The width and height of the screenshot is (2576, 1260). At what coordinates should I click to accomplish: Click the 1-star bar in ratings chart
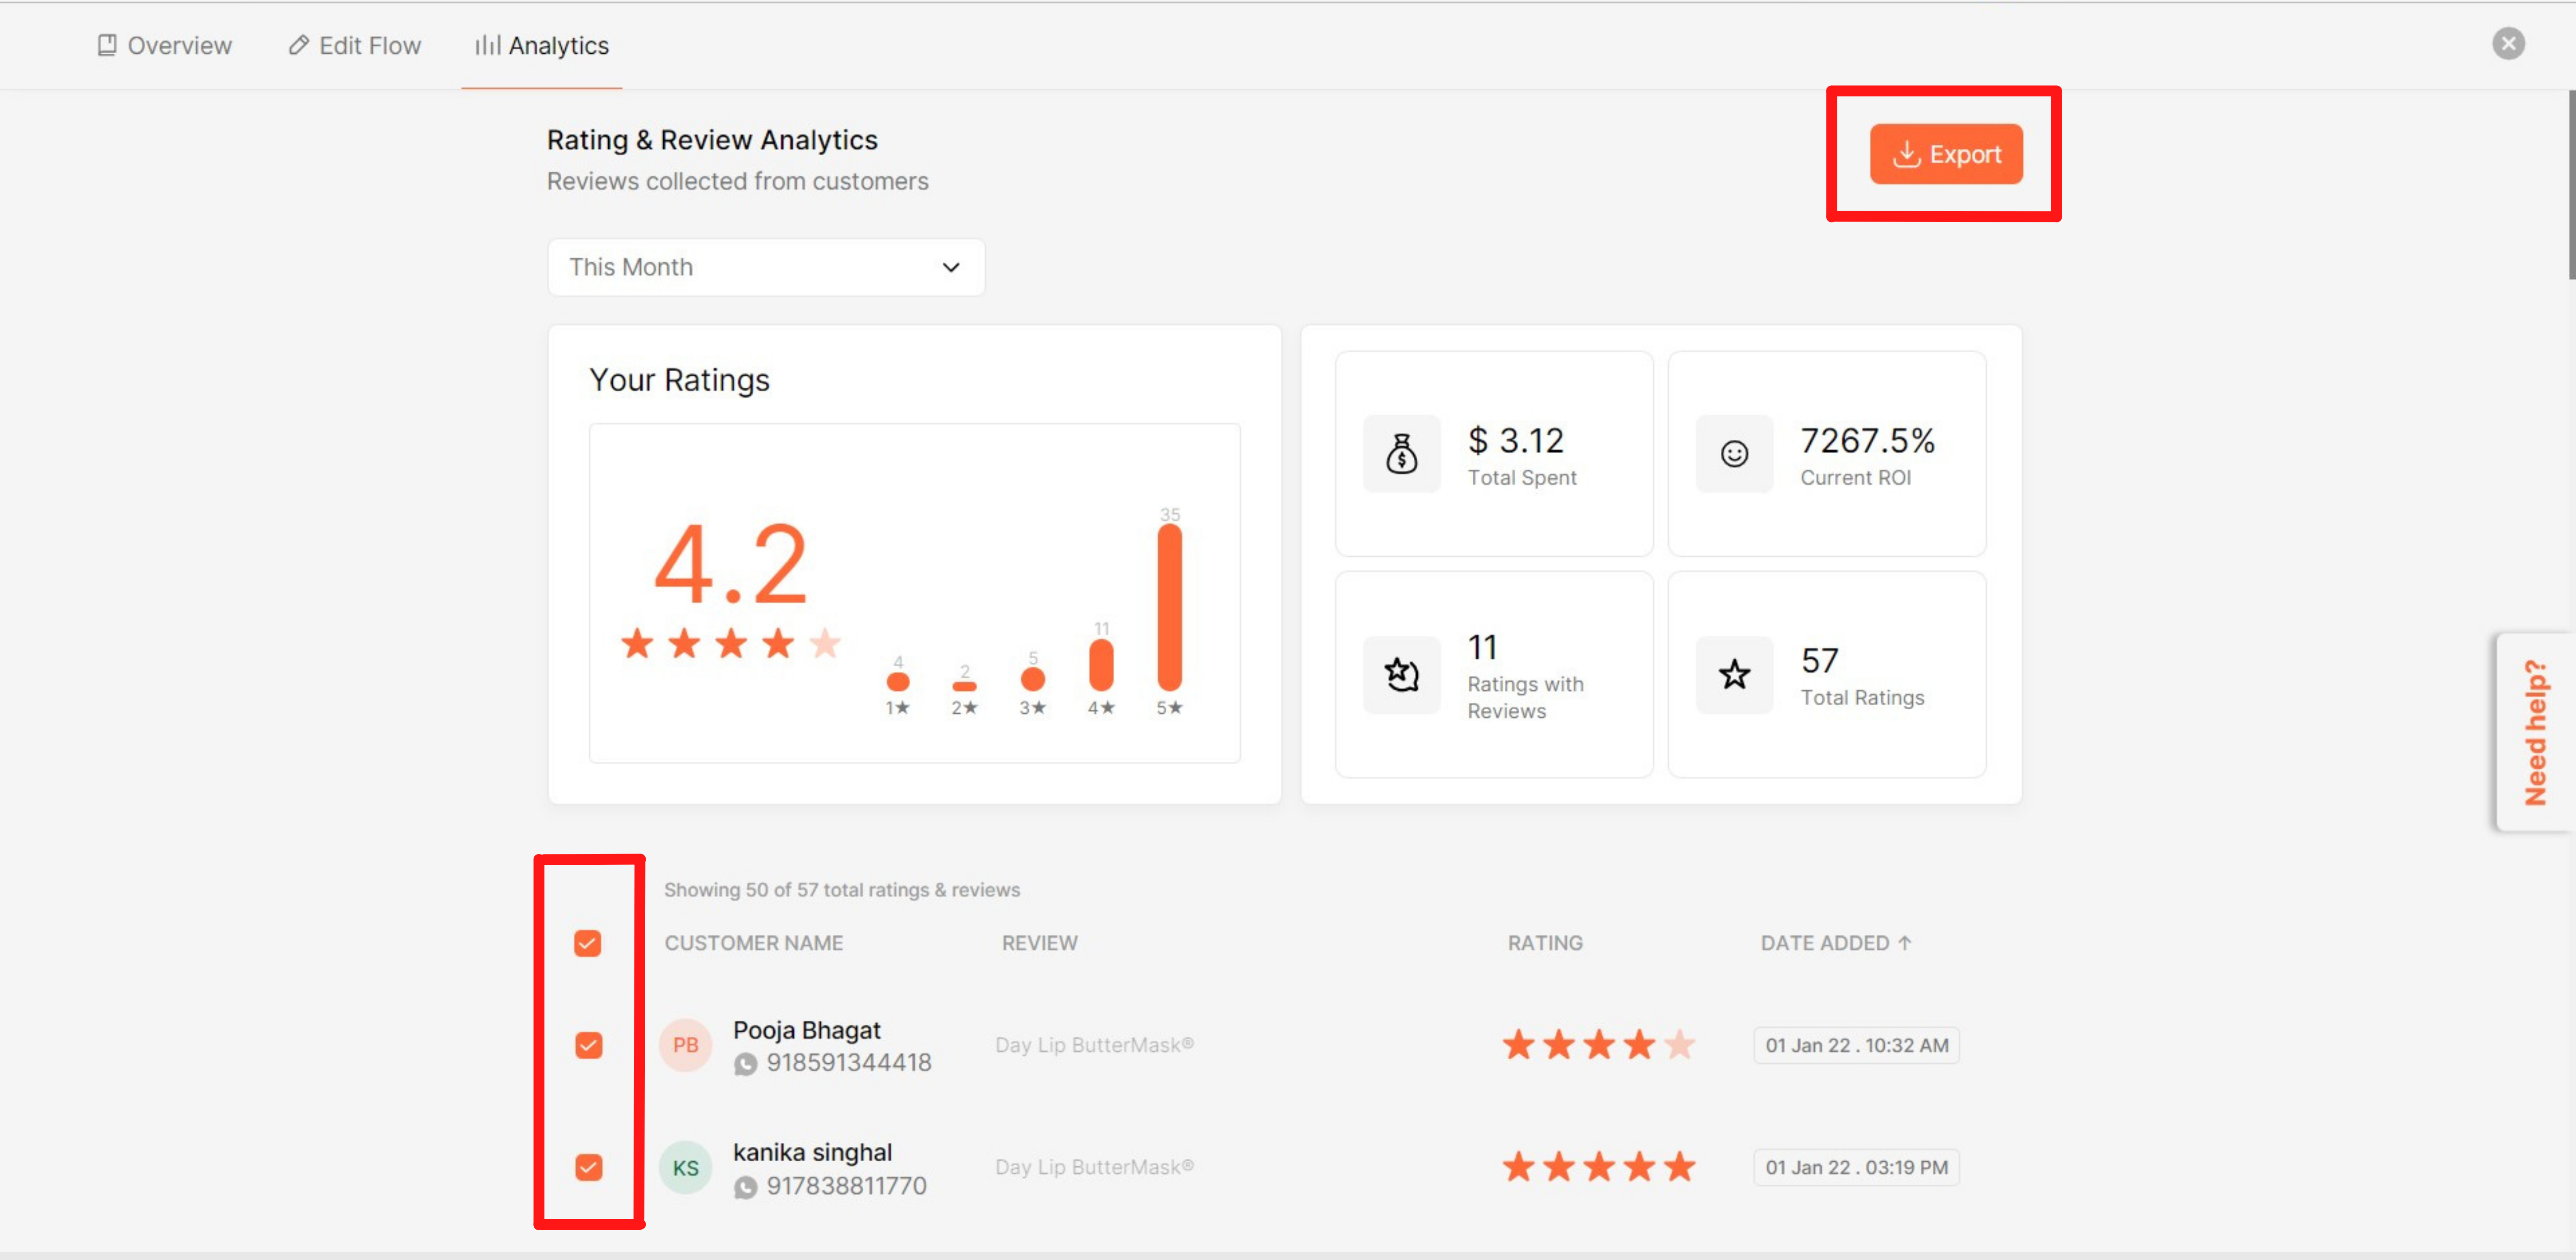897,682
